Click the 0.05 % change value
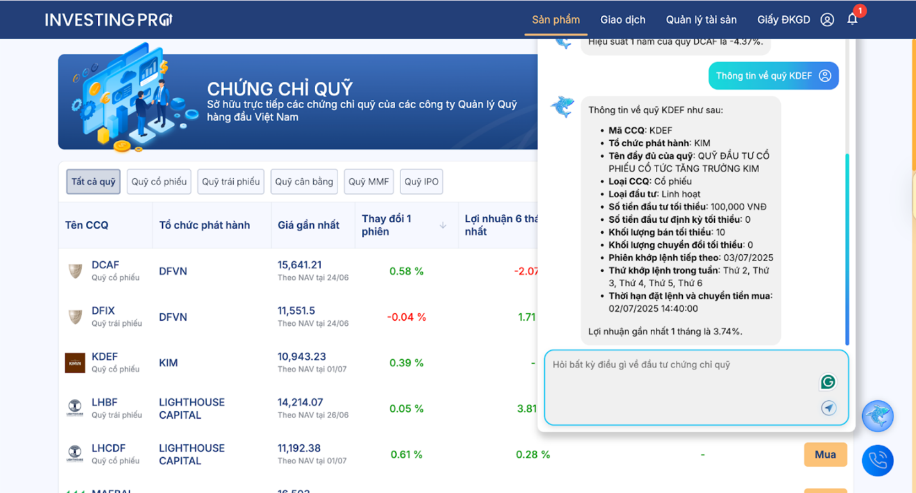This screenshot has width=916, height=493. tap(406, 408)
